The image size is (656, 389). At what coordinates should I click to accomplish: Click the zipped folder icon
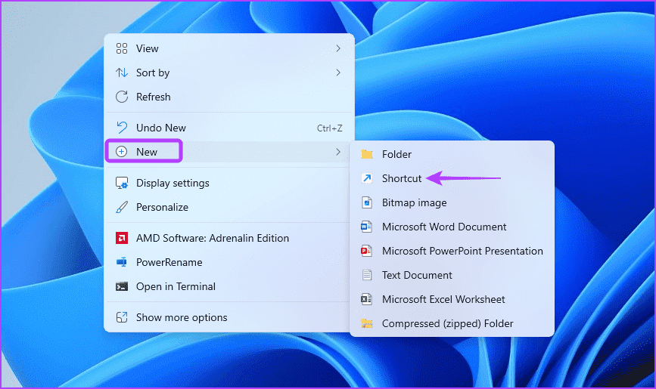point(367,323)
